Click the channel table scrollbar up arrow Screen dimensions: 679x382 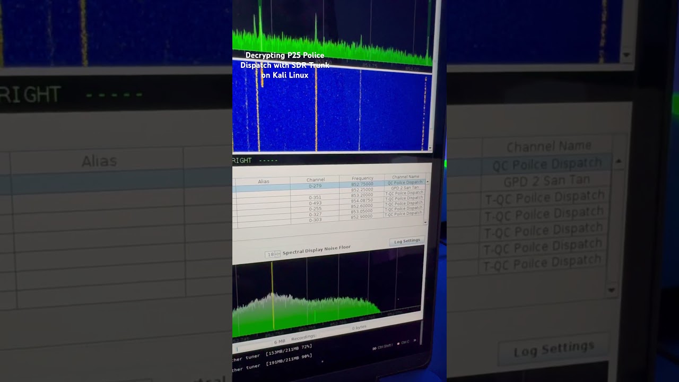[427, 182]
